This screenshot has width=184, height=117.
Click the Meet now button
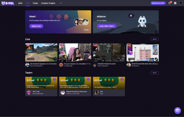[36, 26]
